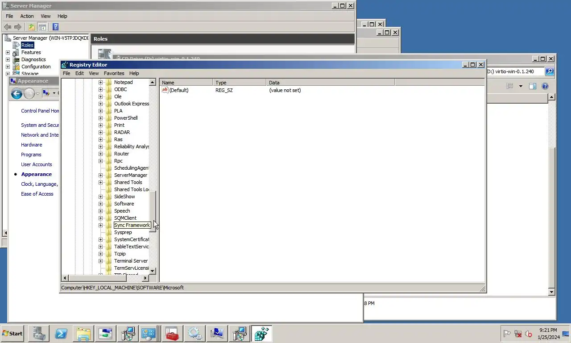
Task: Click the red toolbox taskbar button
Action: coord(173,334)
